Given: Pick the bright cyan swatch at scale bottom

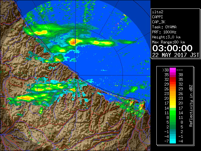Looking at the screenshot, I should [173, 141].
